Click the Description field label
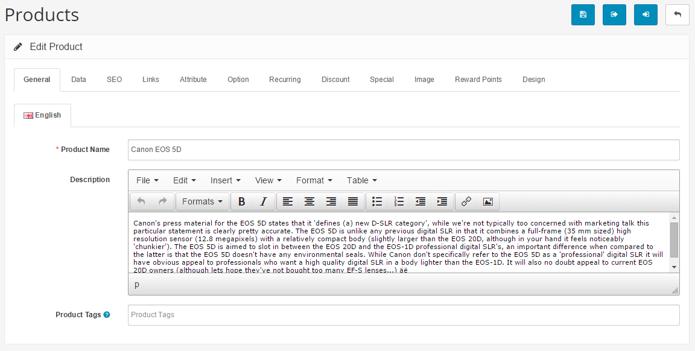The width and height of the screenshot is (695, 351). [90, 180]
